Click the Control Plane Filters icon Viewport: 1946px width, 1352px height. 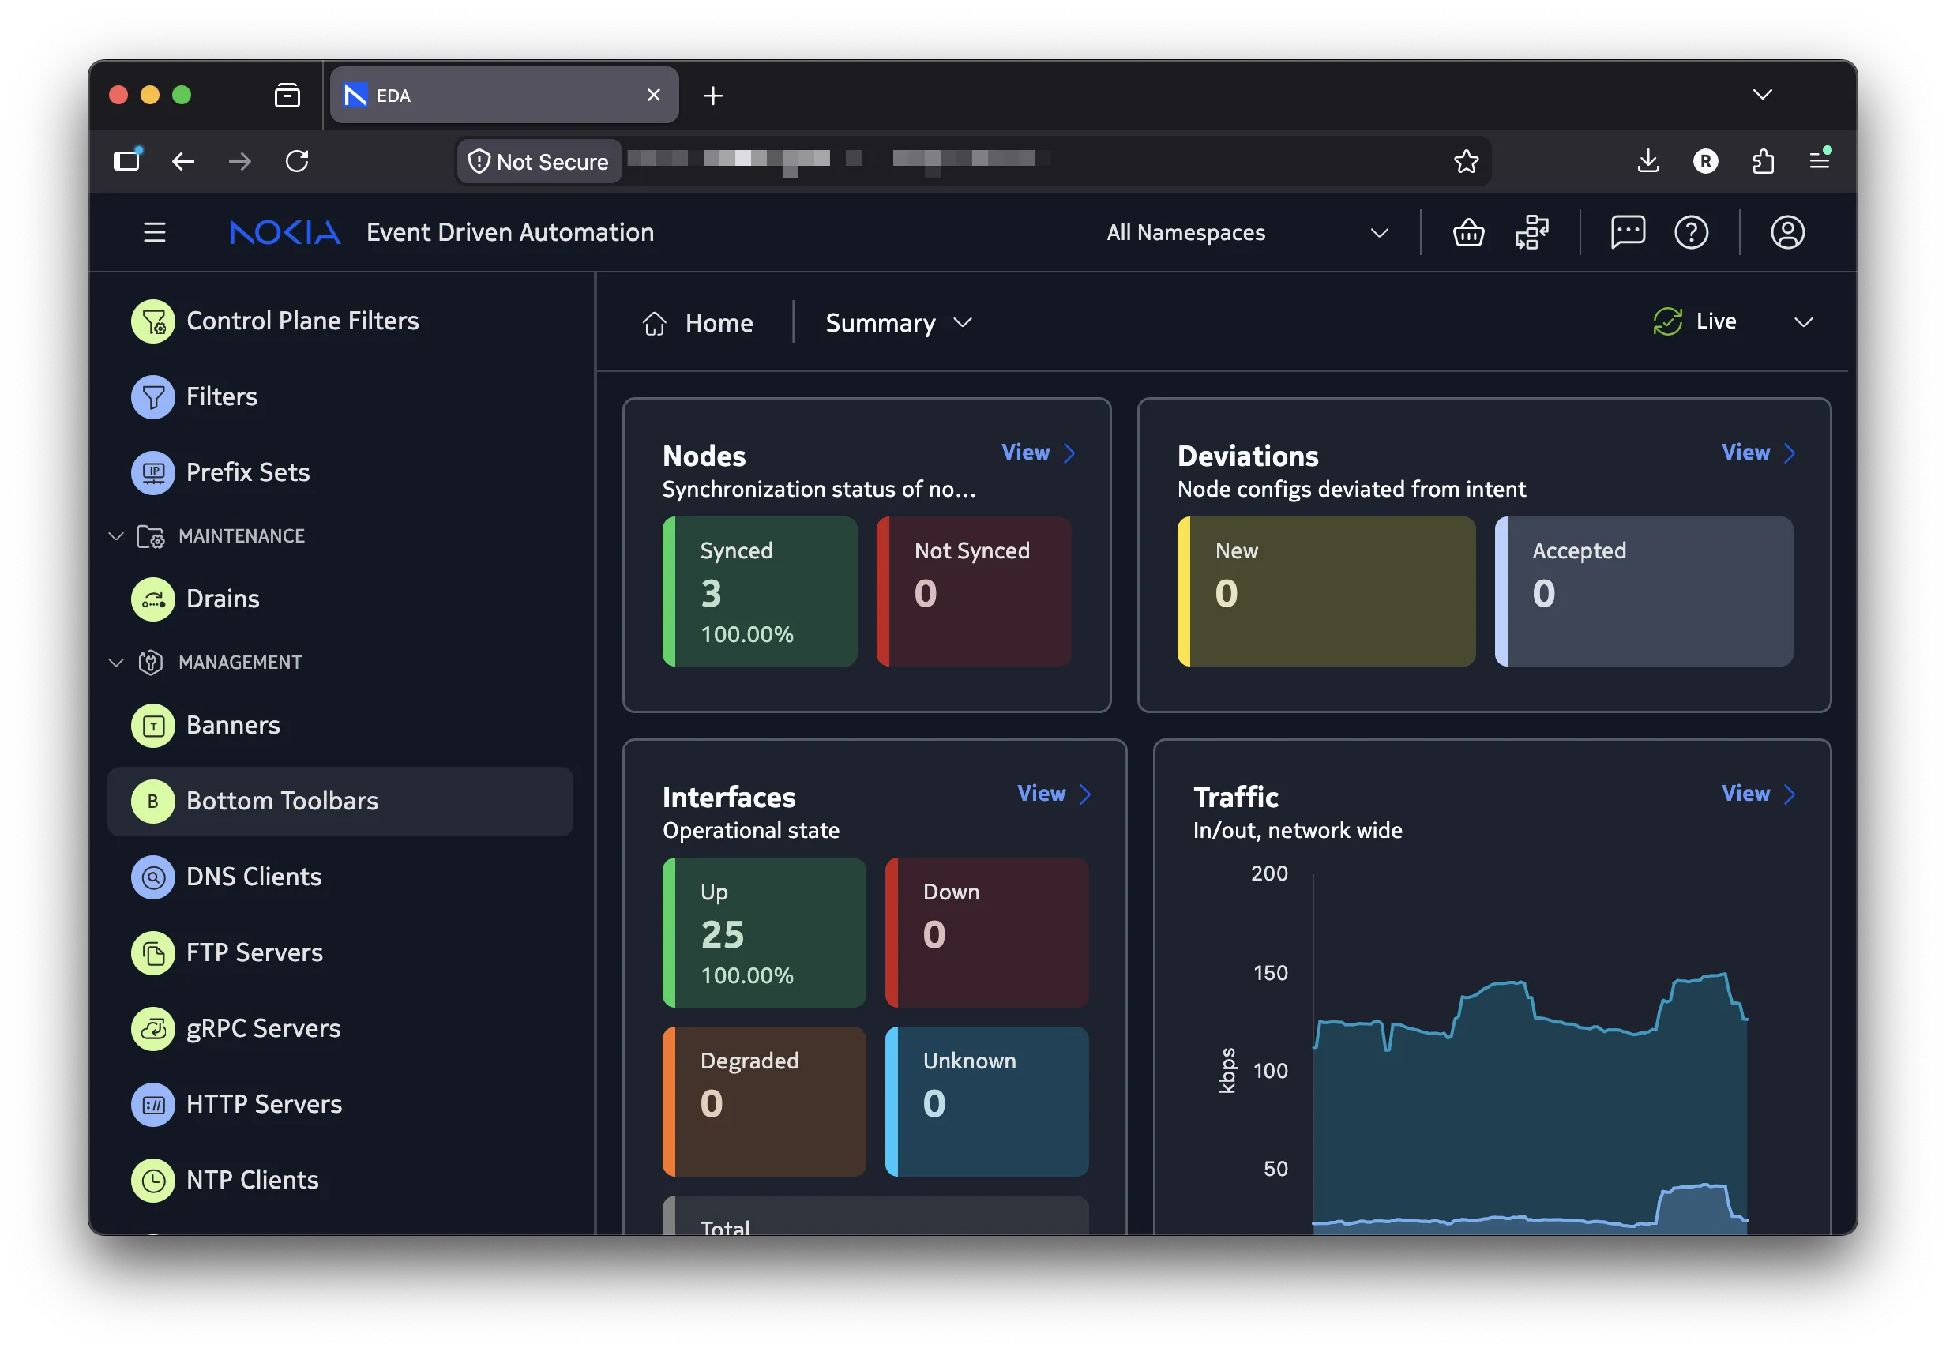click(x=152, y=321)
